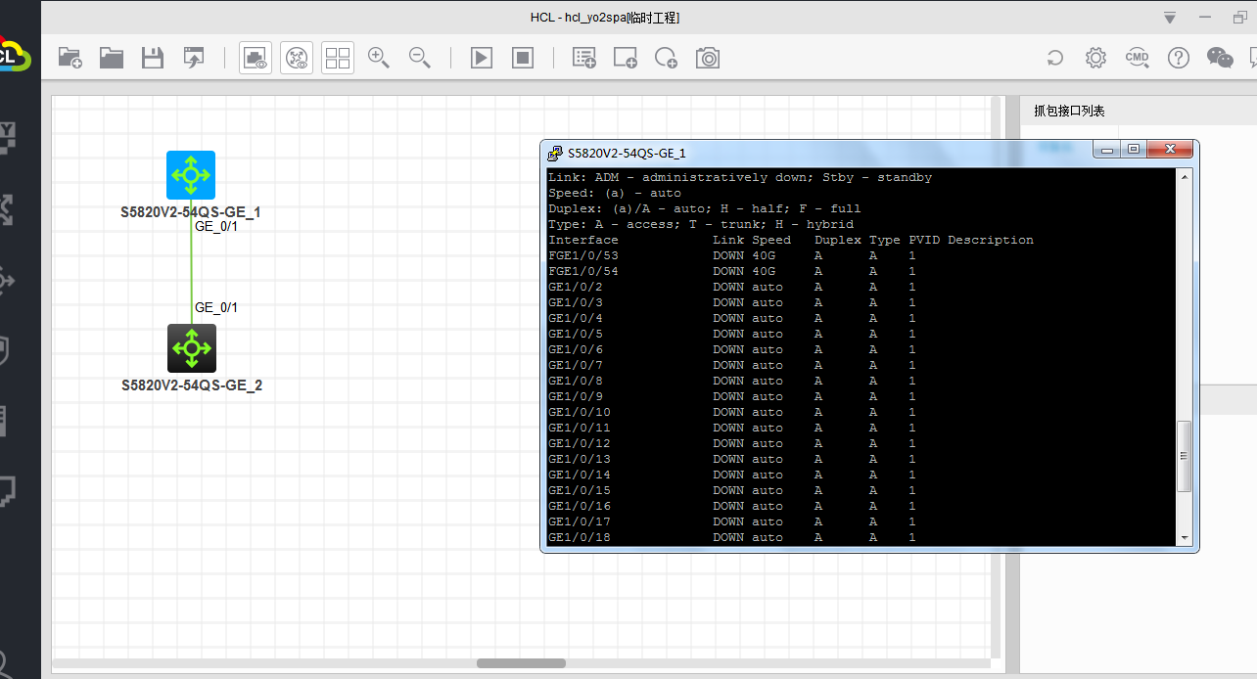
Task: Open help via question mark icon
Action: click(1178, 58)
